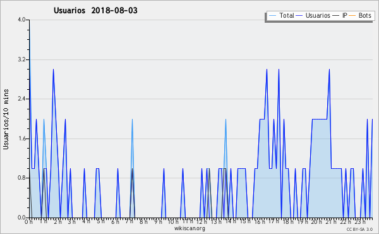Image resolution: width=379 pixels, height=234 pixels.
Task: Click the 3.2 y-axis value
Action: click(21, 59)
